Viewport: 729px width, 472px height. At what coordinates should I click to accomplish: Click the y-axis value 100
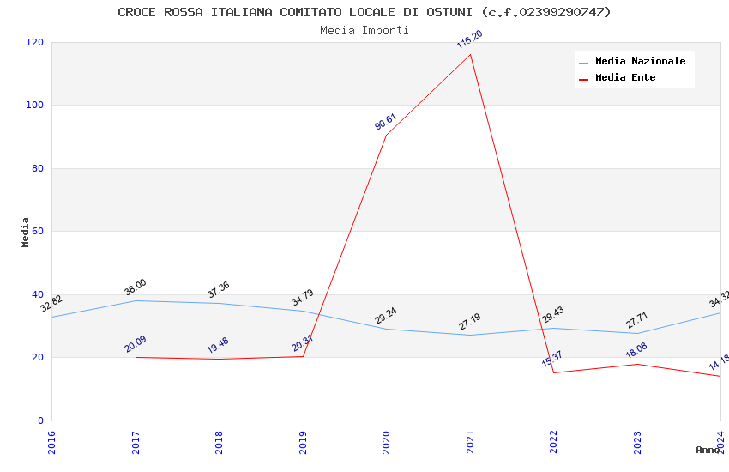35,105
